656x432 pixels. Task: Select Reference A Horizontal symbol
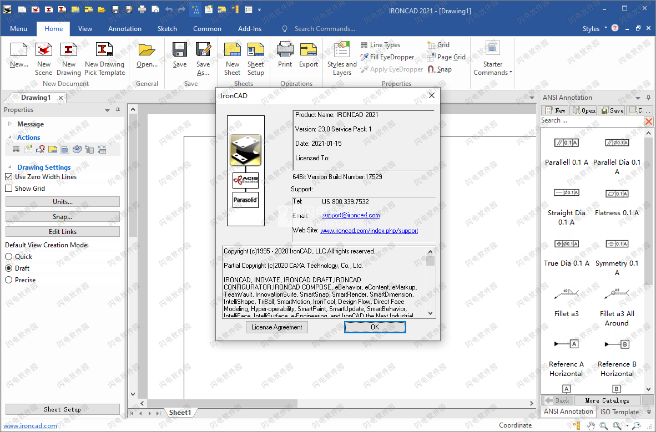click(566, 358)
